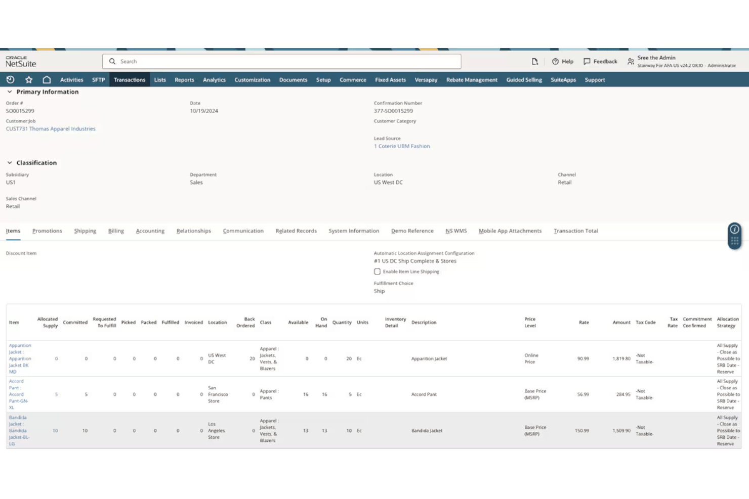Collapse the Classification section
The width and height of the screenshot is (749, 499).
tap(10, 163)
